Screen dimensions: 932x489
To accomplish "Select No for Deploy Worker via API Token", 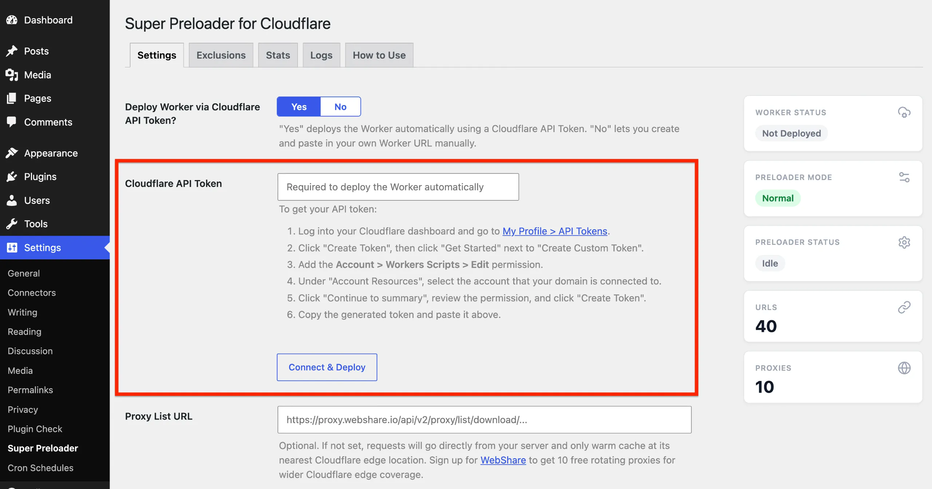I will [340, 107].
